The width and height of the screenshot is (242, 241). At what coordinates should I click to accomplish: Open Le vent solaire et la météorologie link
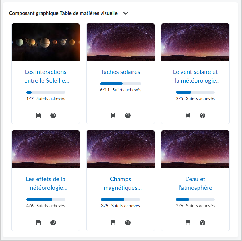(195, 76)
